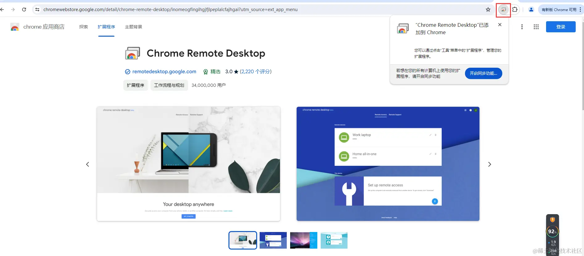Select the fourth carousel thumbnail
This screenshot has width=584, height=256.
[334, 240]
